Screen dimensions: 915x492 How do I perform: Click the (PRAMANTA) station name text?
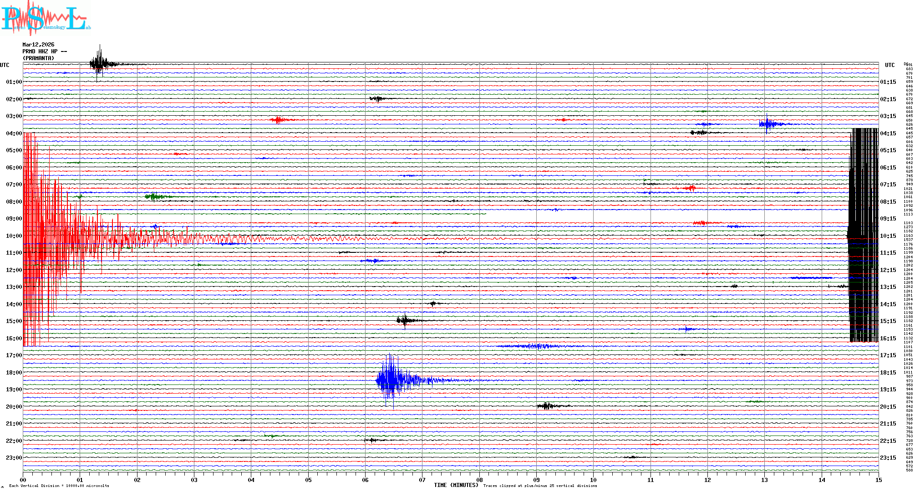tap(38, 58)
